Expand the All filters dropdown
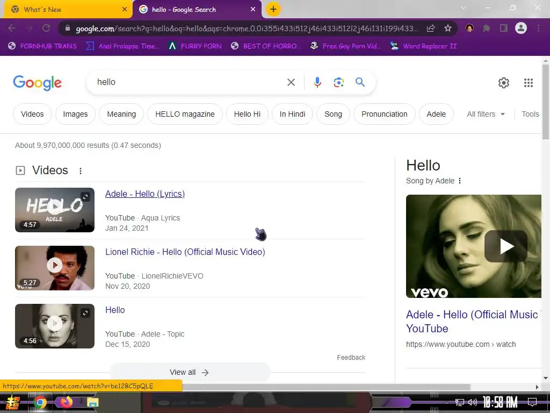 coord(486,114)
